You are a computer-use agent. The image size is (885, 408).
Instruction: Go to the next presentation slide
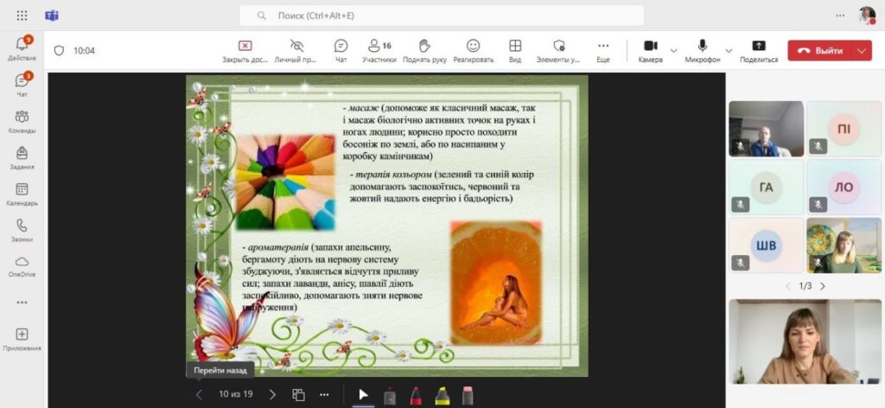272,394
